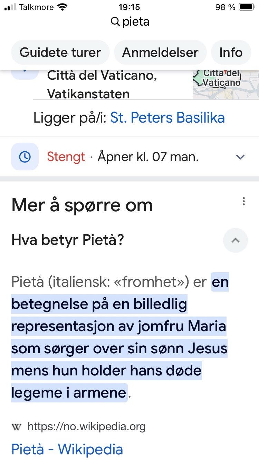Screen dimensions: 259x462
Task: Open the Guidete turer tab
Action: click(60, 53)
